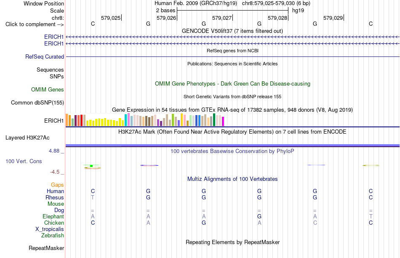The image size is (400, 258).
Task: Click the 579,029 ruler position
Action: (x=333, y=18)
